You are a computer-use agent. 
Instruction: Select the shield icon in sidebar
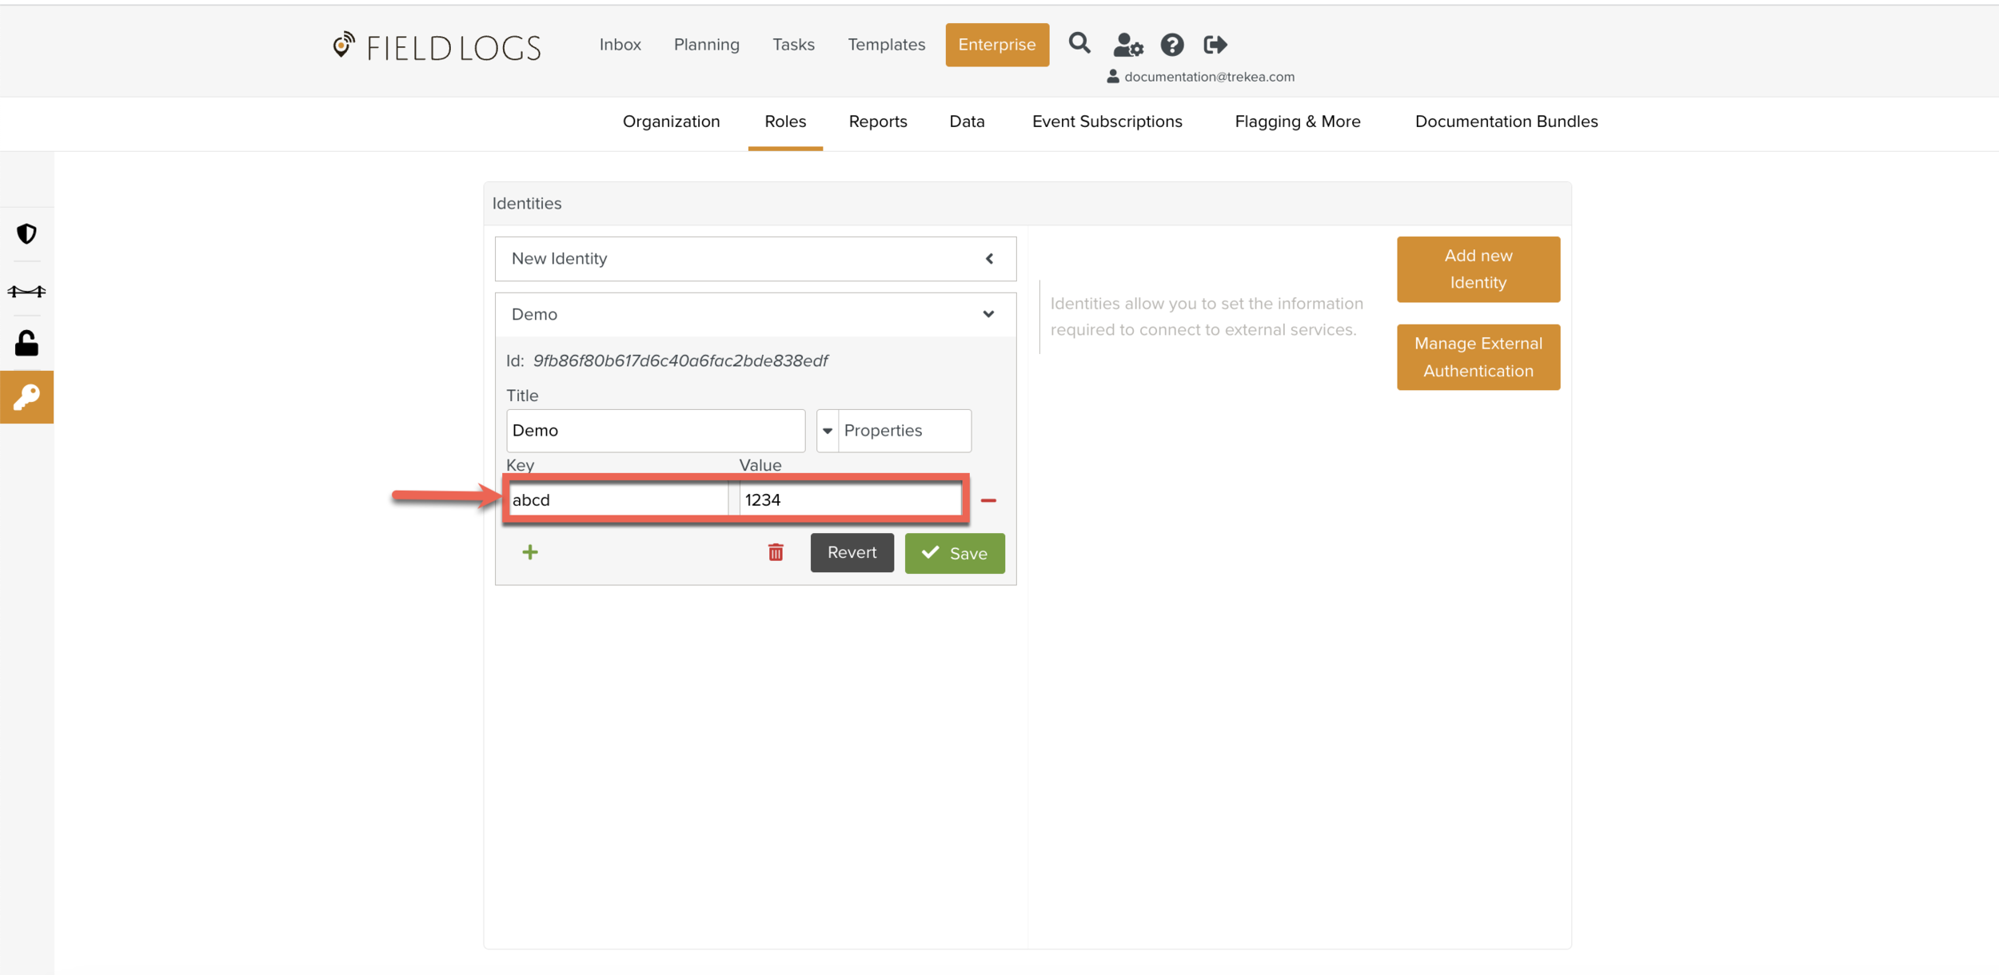(x=26, y=233)
